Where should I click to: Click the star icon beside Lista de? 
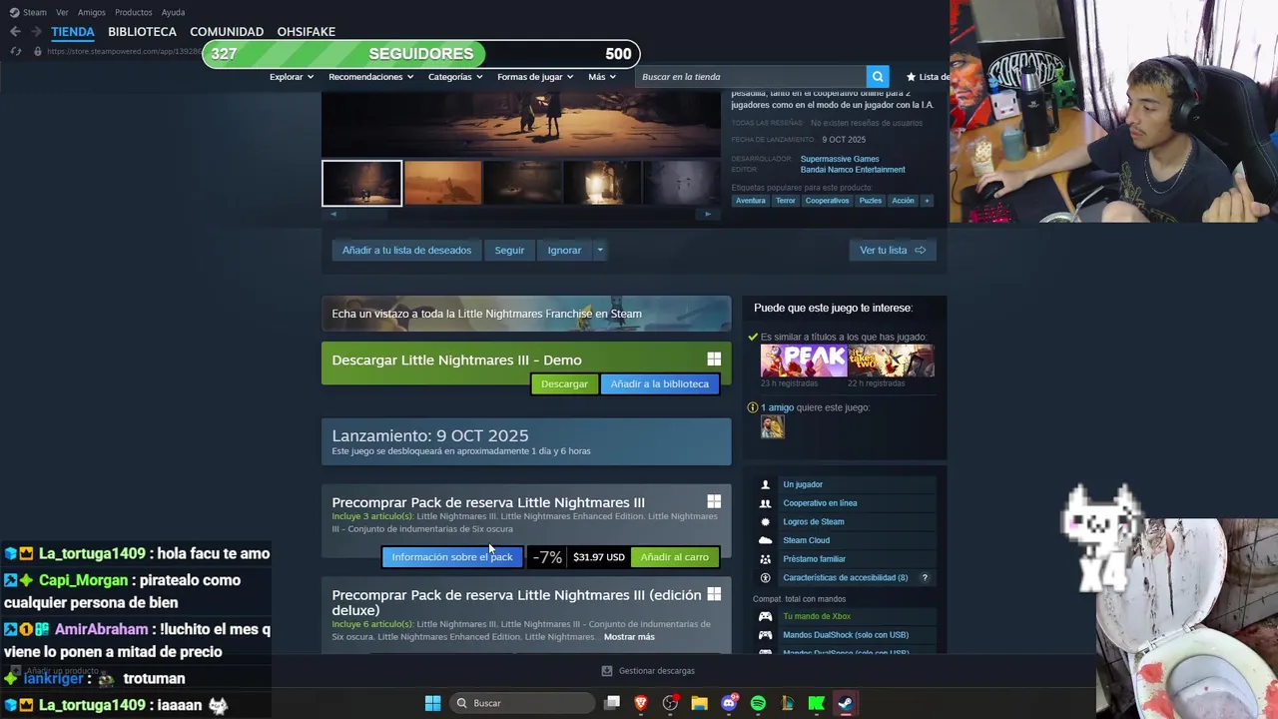click(911, 77)
